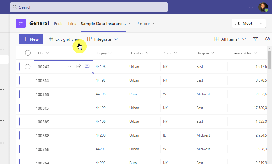This screenshot has height=164, width=272.
Task: Click Region cell East in row 100315
Action: (211, 108)
